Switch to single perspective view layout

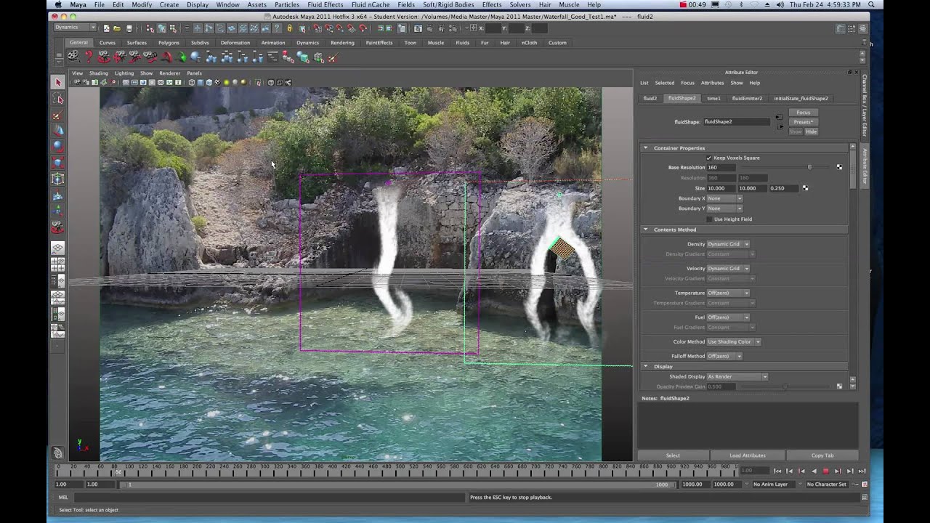(58, 248)
